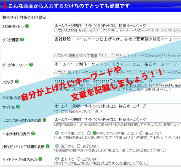Viewport: 181px width, 168px height.
Task: Click the ブログキーワード label text
Action: pos(15,65)
